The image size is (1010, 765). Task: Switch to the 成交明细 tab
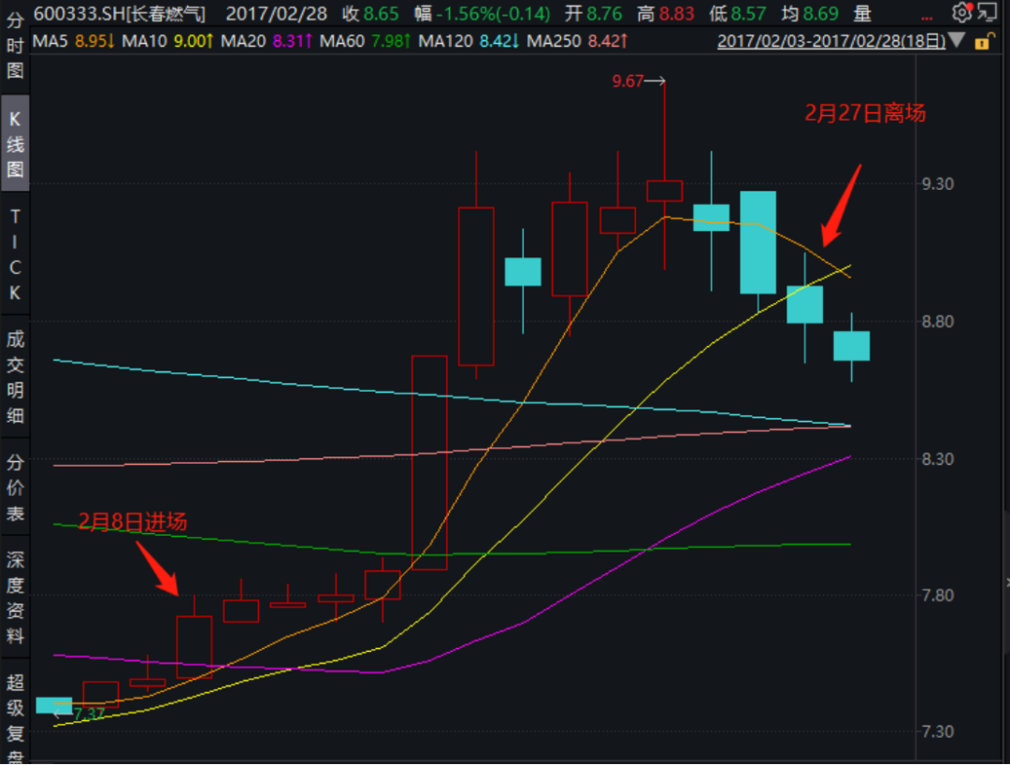pos(15,377)
